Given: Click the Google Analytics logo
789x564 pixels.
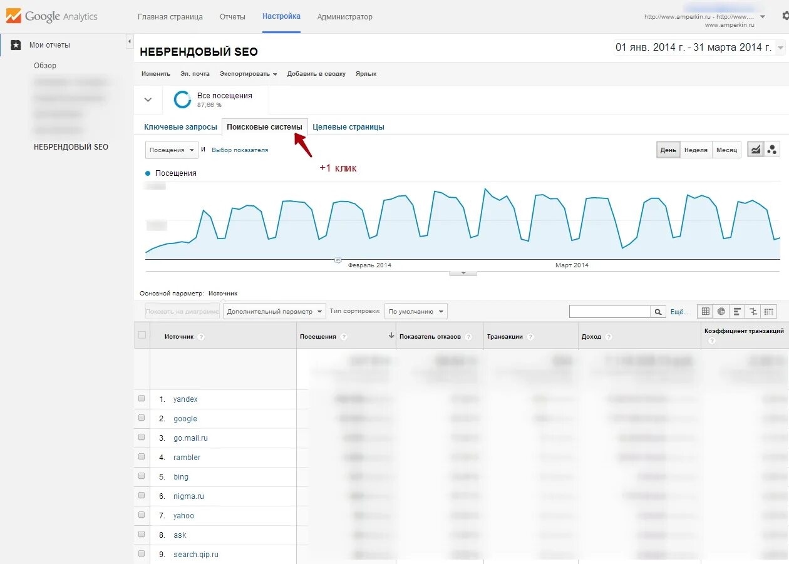Looking at the screenshot, I should [x=53, y=17].
